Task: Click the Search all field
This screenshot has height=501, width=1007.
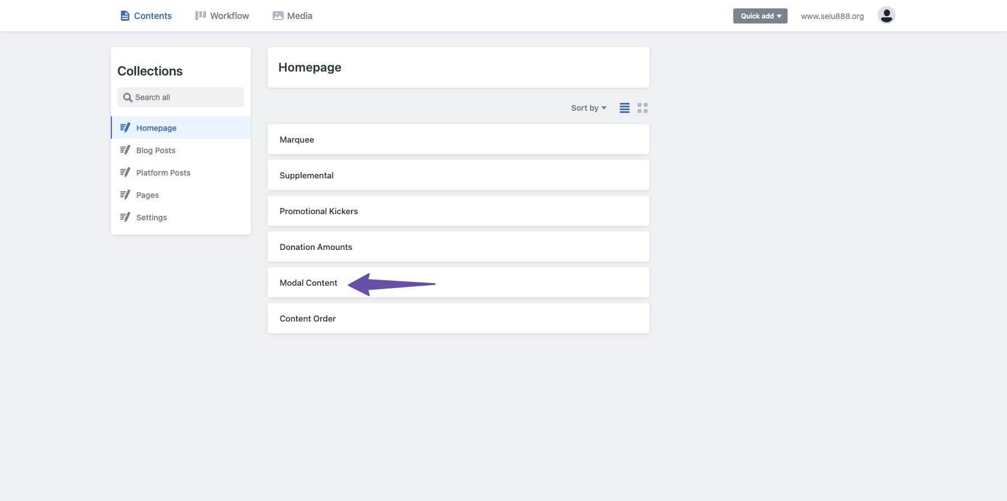Action: (x=181, y=97)
